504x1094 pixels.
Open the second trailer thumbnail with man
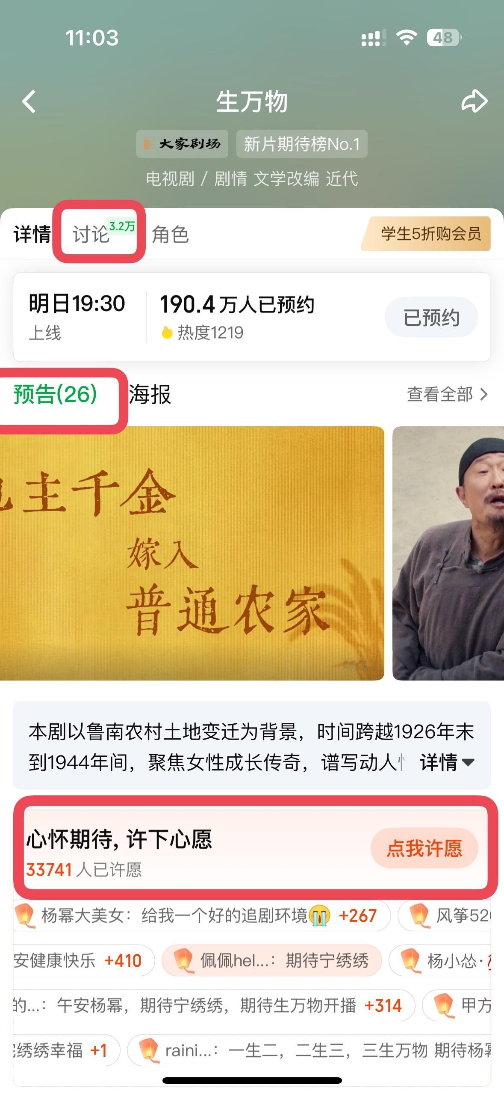448,553
